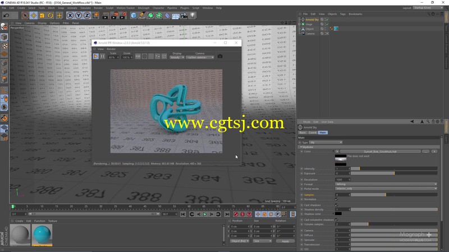
Task: Click the Sunset_Bob_Groothuis.hdr texture button
Action: coord(381,151)
